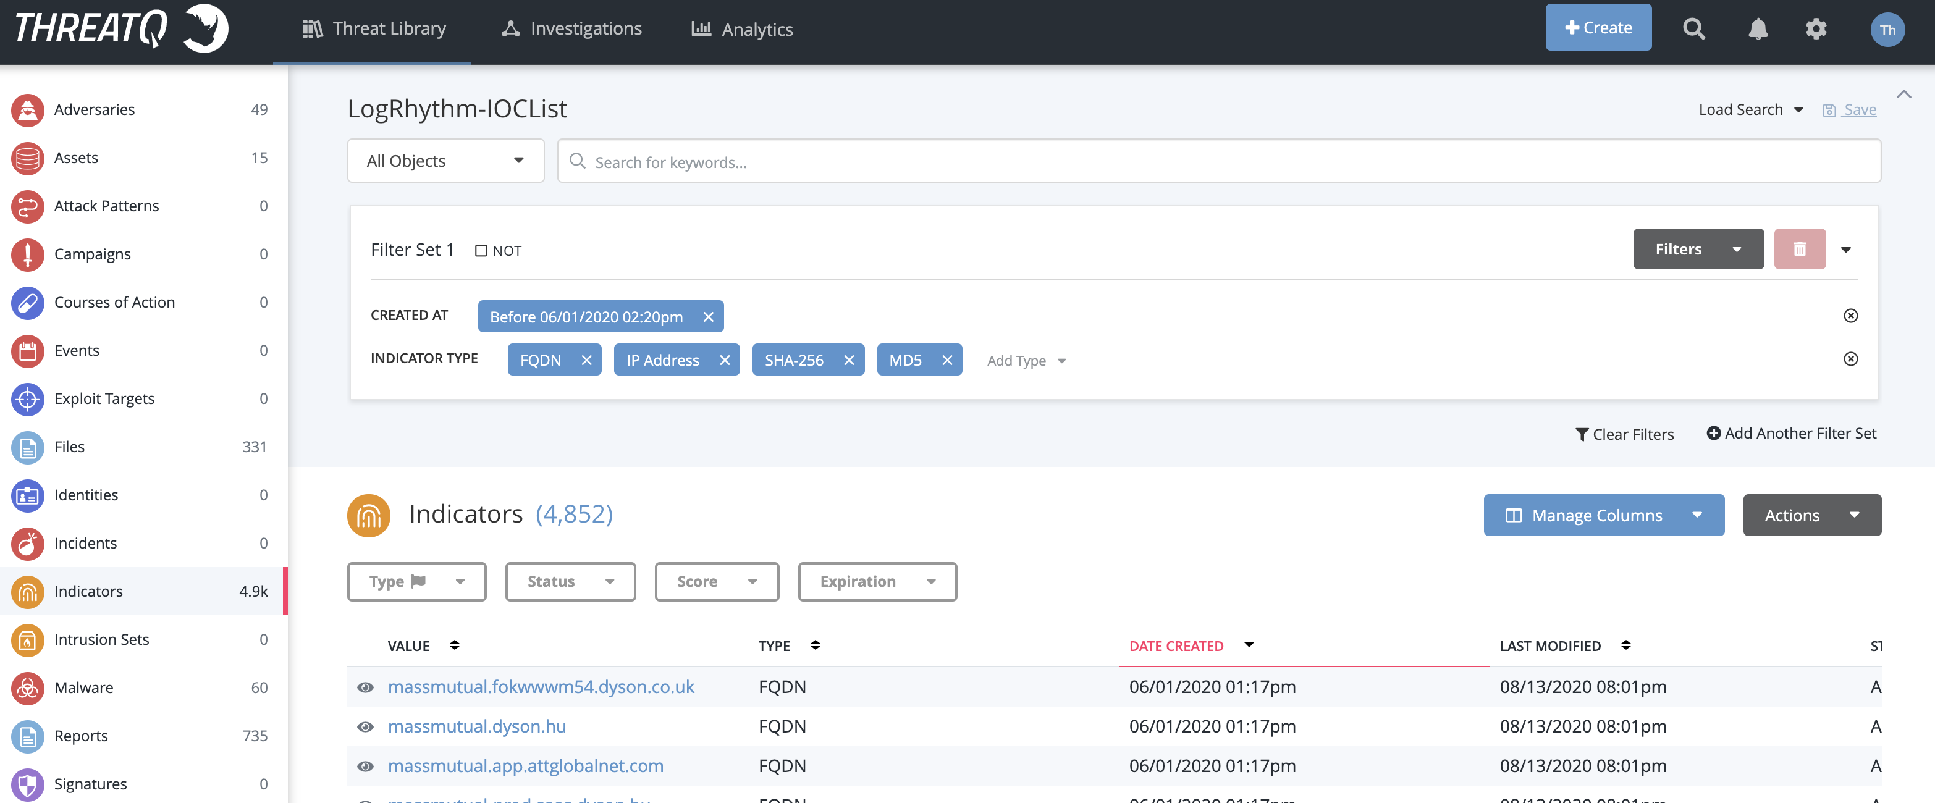Open the Manage Columns dropdown

(1604, 515)
